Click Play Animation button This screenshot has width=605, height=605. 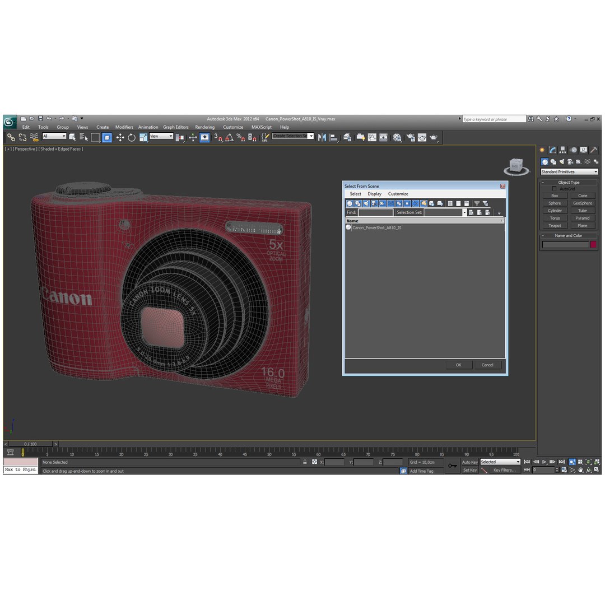click(x=544, y=462)
